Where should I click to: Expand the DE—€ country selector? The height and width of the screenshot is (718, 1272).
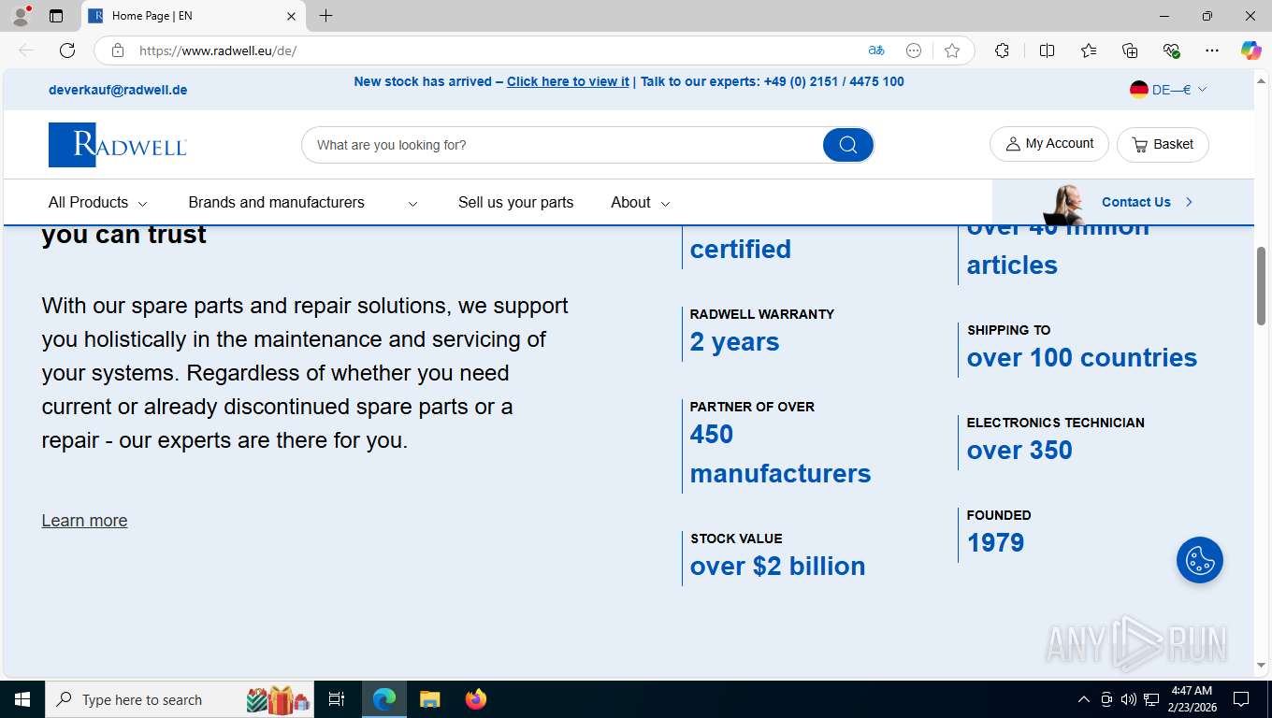[1168, 90]
